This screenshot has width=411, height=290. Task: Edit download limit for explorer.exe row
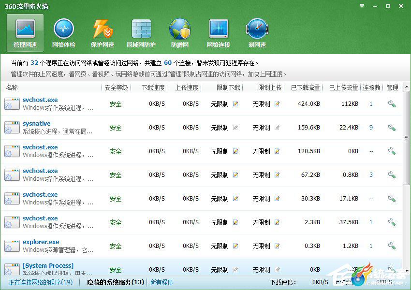(235, 246)
